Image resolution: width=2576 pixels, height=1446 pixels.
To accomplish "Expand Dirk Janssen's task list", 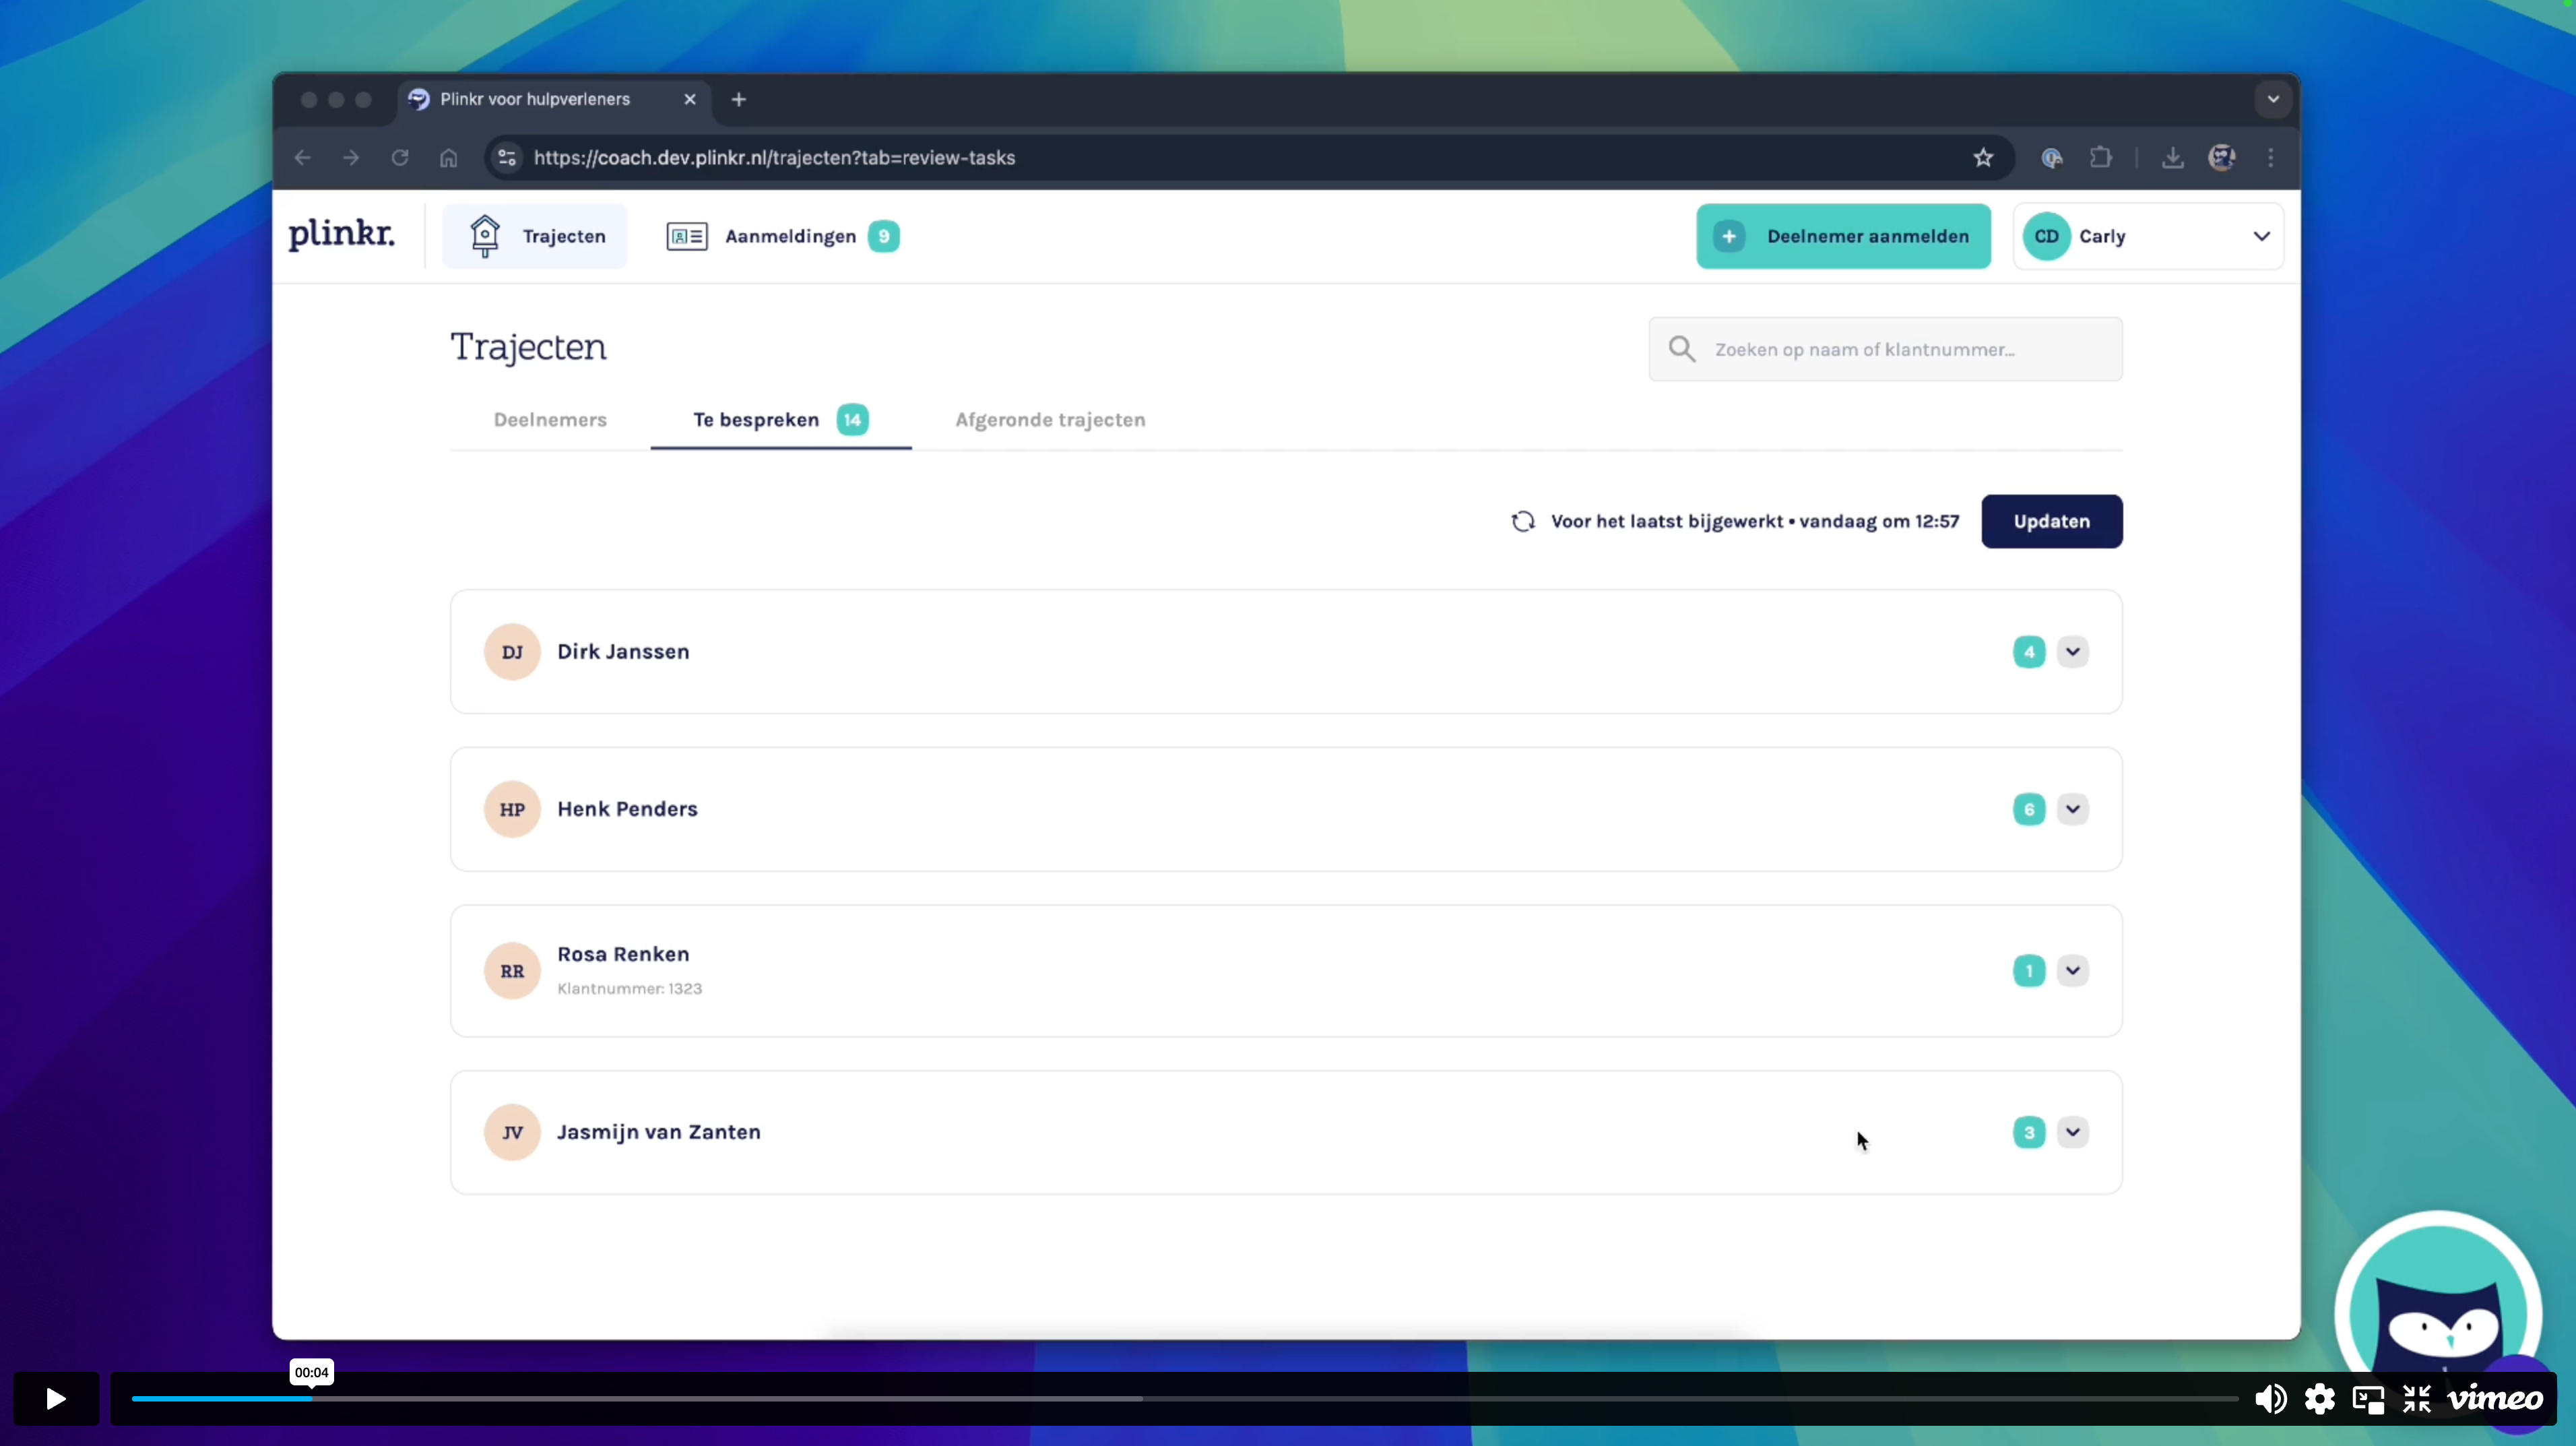I will pyautogui.click(x=2072, y=651).
